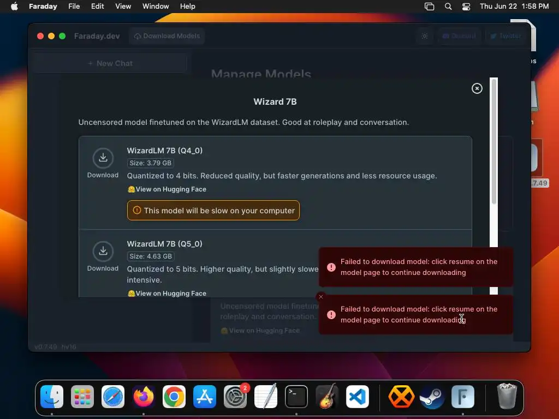Click the download icon for WizardLM 7B (Q5_0)
This screenshot has height=419, width=559.
[x=103, y=251]
